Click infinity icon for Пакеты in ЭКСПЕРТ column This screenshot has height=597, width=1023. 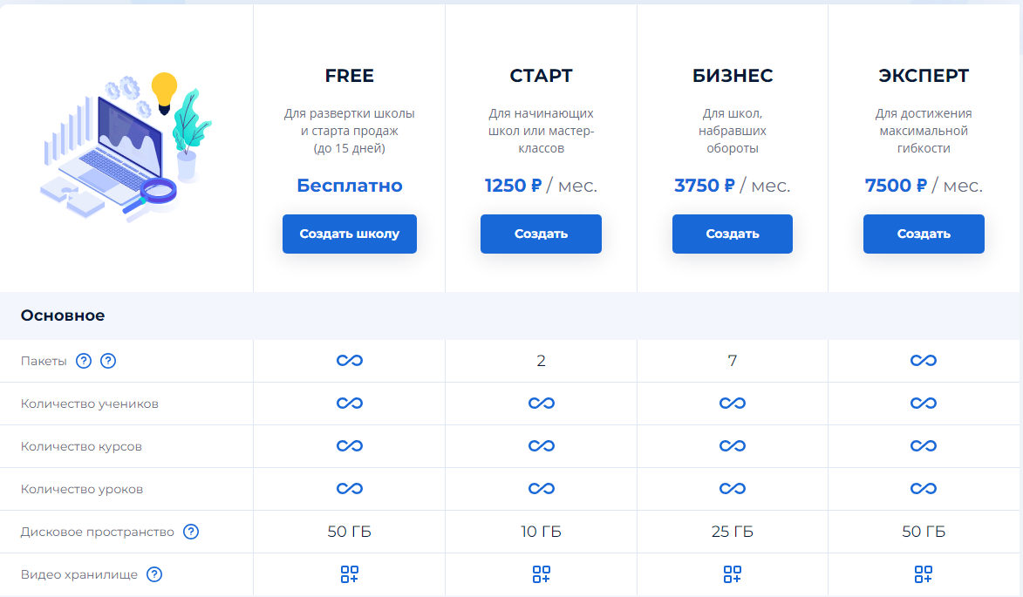pyautogui.click(x=923, y=361)
